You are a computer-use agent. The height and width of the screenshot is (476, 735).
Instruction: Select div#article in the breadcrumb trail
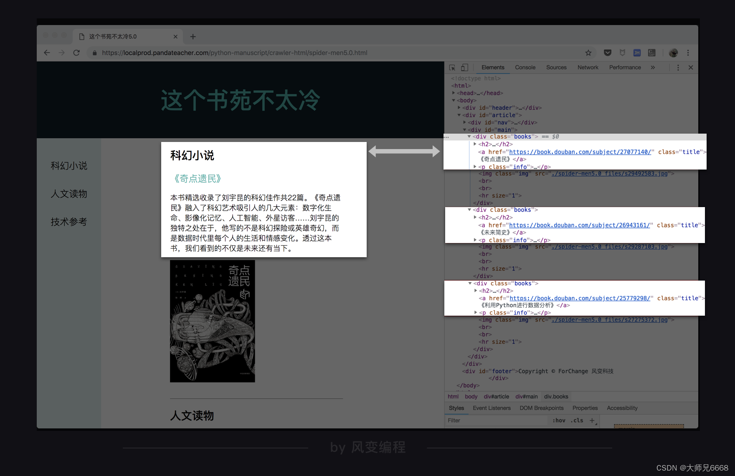tap(497, 396)
